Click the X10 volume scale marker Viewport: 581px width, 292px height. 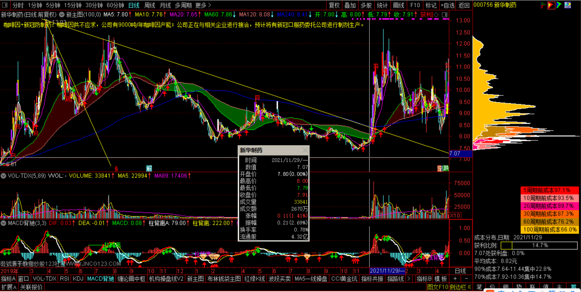pos(455,215)
